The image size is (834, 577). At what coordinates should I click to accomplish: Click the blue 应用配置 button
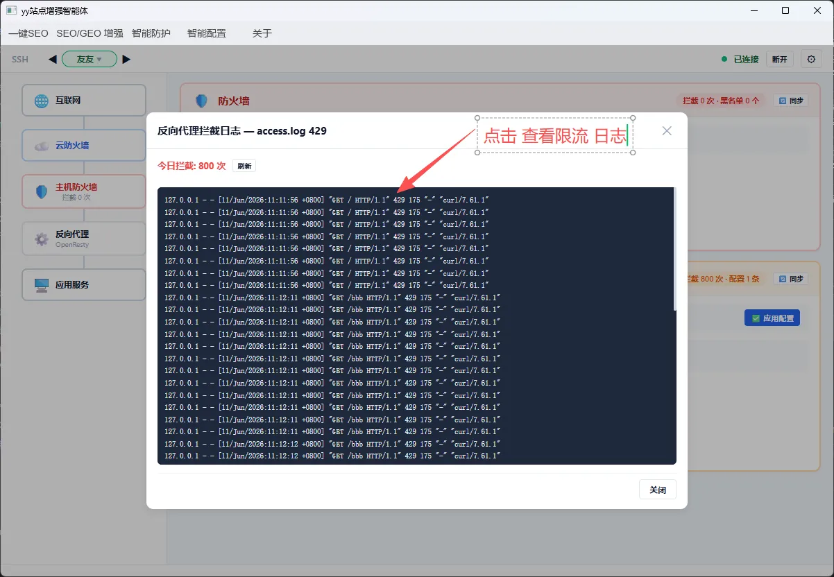(x=772, y=318)
